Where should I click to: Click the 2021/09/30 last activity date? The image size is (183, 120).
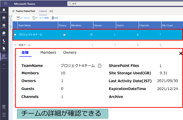pyautogui.click(x=168, y=81)
